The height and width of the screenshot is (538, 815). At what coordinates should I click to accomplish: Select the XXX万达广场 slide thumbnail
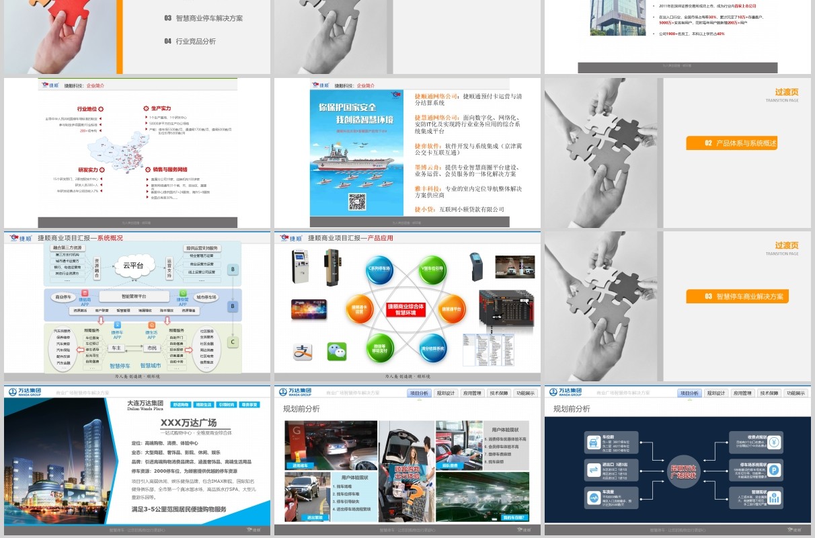tap(137, 461)
